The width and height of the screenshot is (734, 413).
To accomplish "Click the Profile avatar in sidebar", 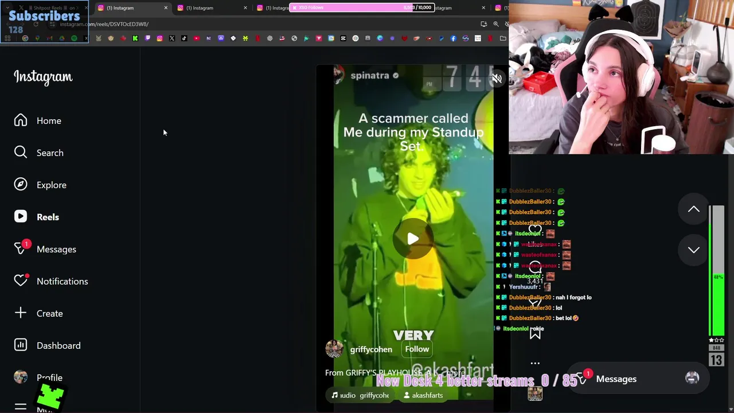I will tap(21, 377).
